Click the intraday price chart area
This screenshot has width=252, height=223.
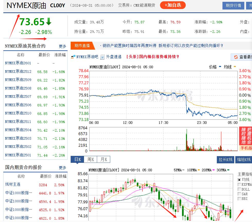pos(163,95)
